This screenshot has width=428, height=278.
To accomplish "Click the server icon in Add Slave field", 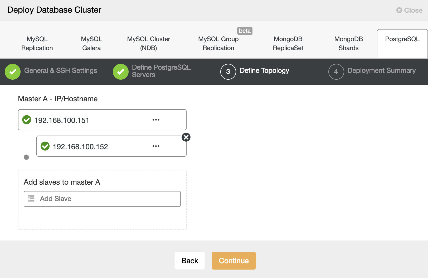I will (31, 198).
